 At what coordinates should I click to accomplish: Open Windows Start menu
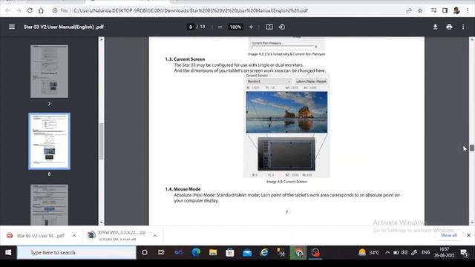point(8,252)
